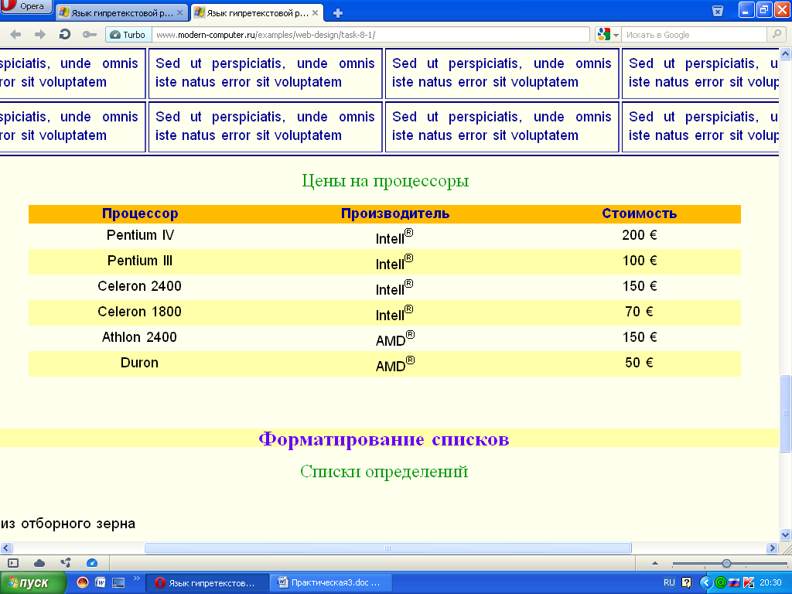Click the vertical scrollbar thumb
792x594 pixels.
(x=786, y=413)
